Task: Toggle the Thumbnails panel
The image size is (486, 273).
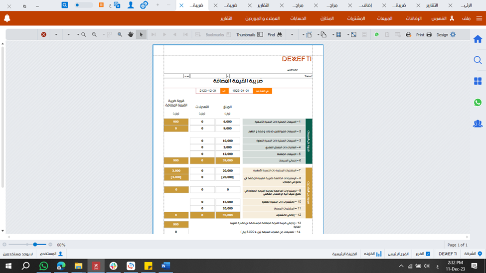Action: tap(249, 35)
